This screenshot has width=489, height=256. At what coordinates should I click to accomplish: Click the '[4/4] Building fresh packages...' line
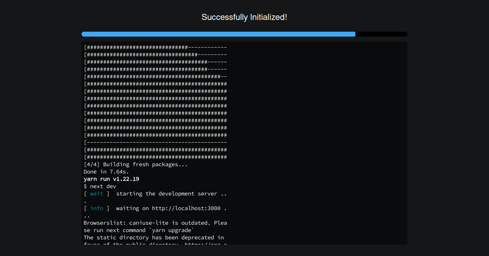(134, 164)
